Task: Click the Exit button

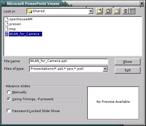Action: (128, 70)
